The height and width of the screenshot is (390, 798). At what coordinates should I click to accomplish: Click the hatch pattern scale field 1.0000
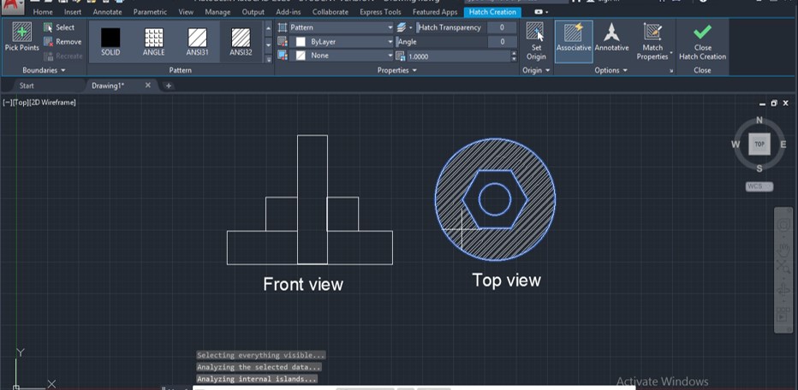click(x=457, y=56)
